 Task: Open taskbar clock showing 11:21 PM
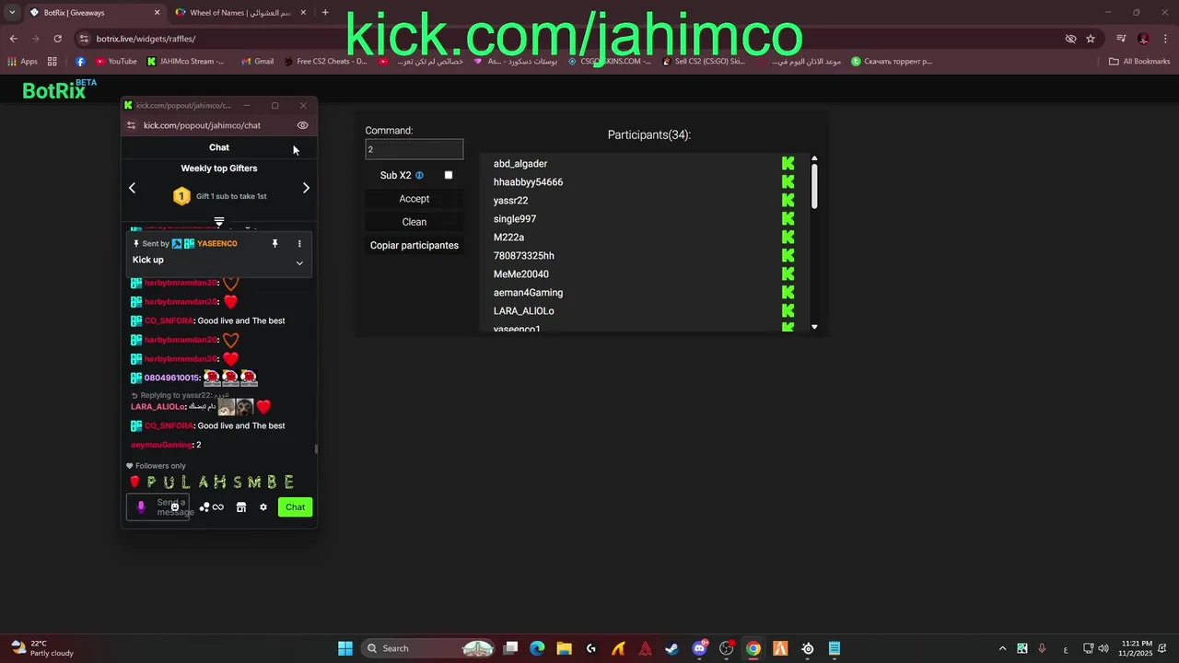coord(1137,648)
